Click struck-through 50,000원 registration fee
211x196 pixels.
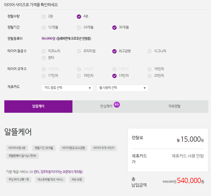(48, 38)
